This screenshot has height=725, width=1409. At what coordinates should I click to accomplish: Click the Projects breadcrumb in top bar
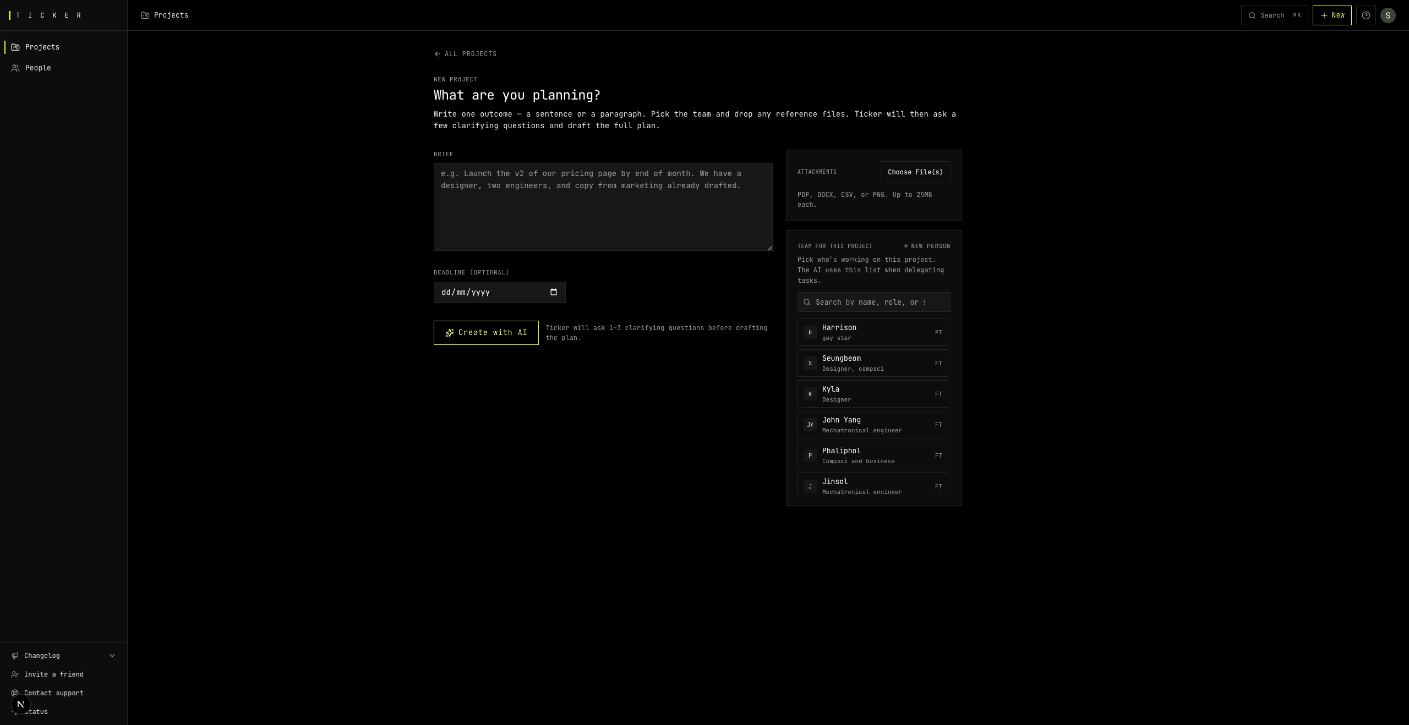click(171, 15)
